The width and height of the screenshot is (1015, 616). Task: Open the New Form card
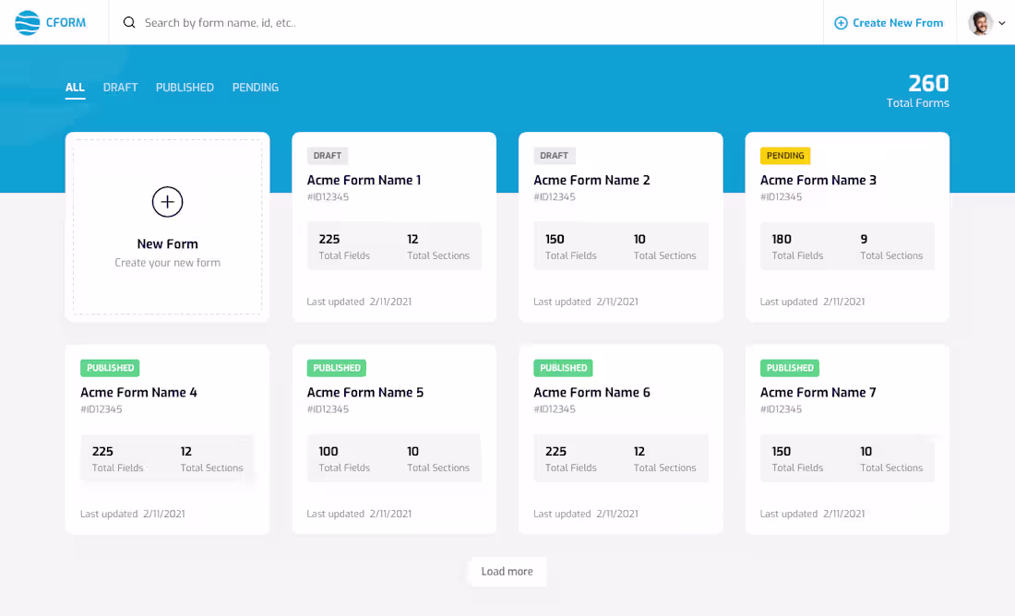click(x=168, y=227)
